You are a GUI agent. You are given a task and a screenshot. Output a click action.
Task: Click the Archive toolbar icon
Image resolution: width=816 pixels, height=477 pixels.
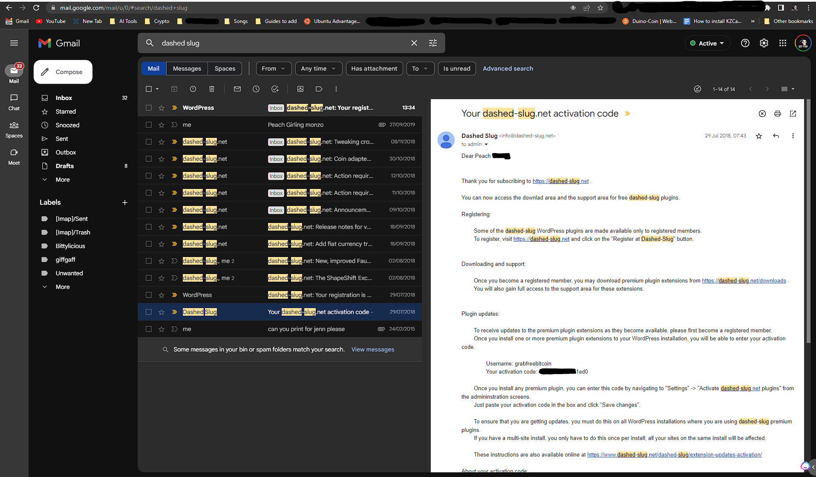174,89
